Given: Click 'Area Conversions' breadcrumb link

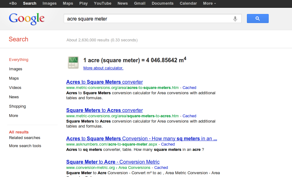Looking at the screenshot, I should [x=134, y=167].
